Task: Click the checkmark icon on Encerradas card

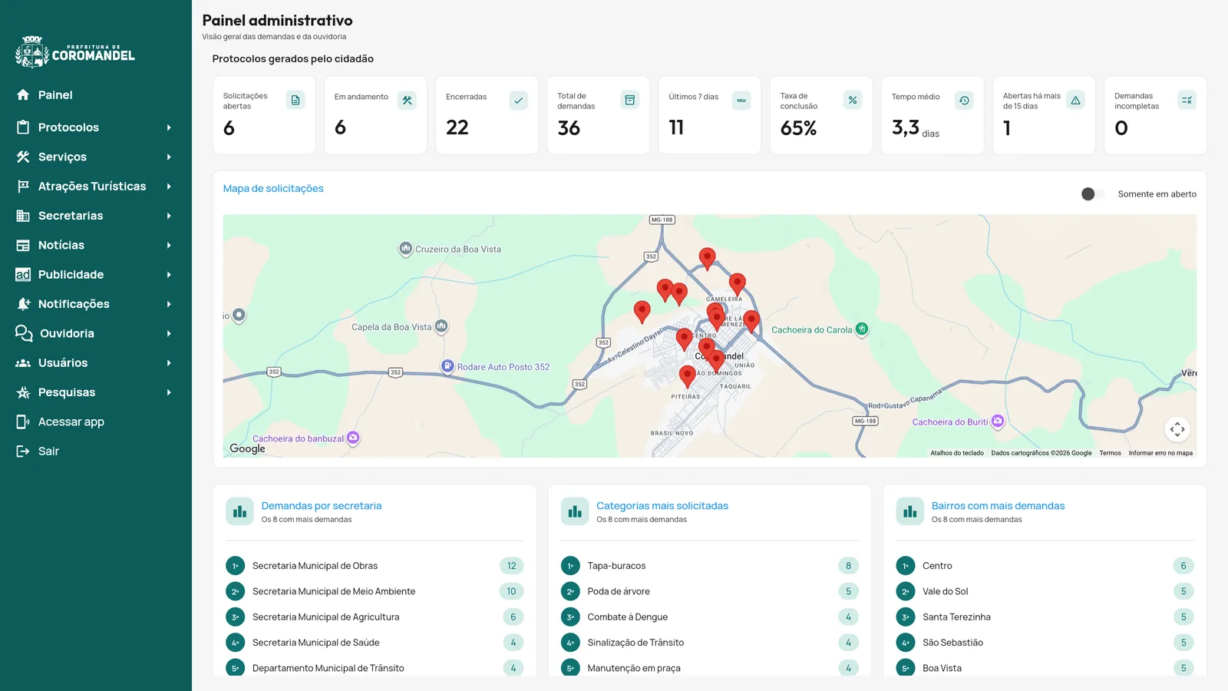Action: pos(519,100)
